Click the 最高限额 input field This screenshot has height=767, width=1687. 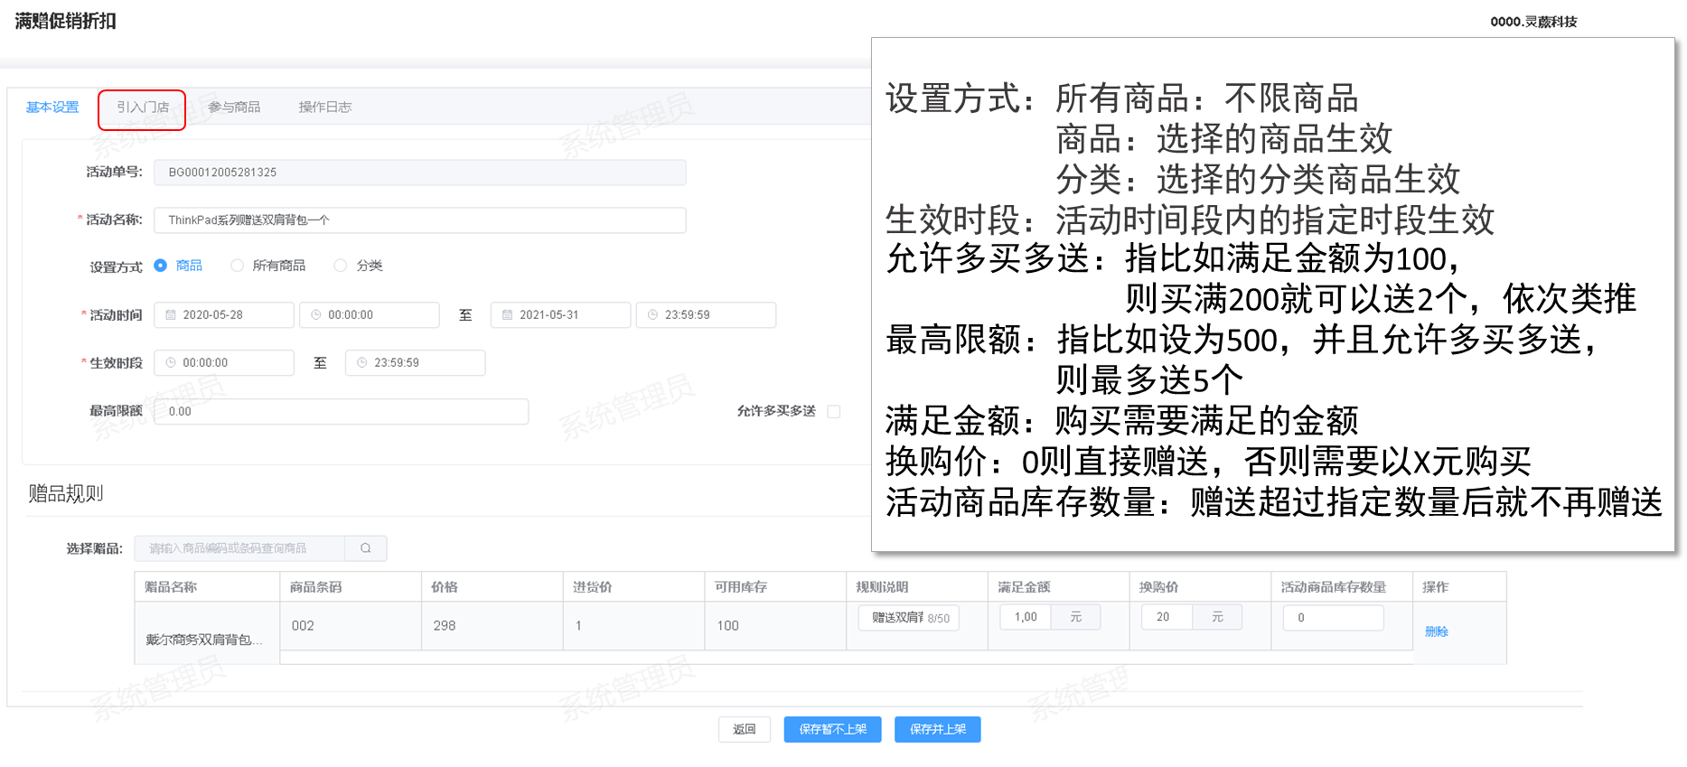click(341, 412)
